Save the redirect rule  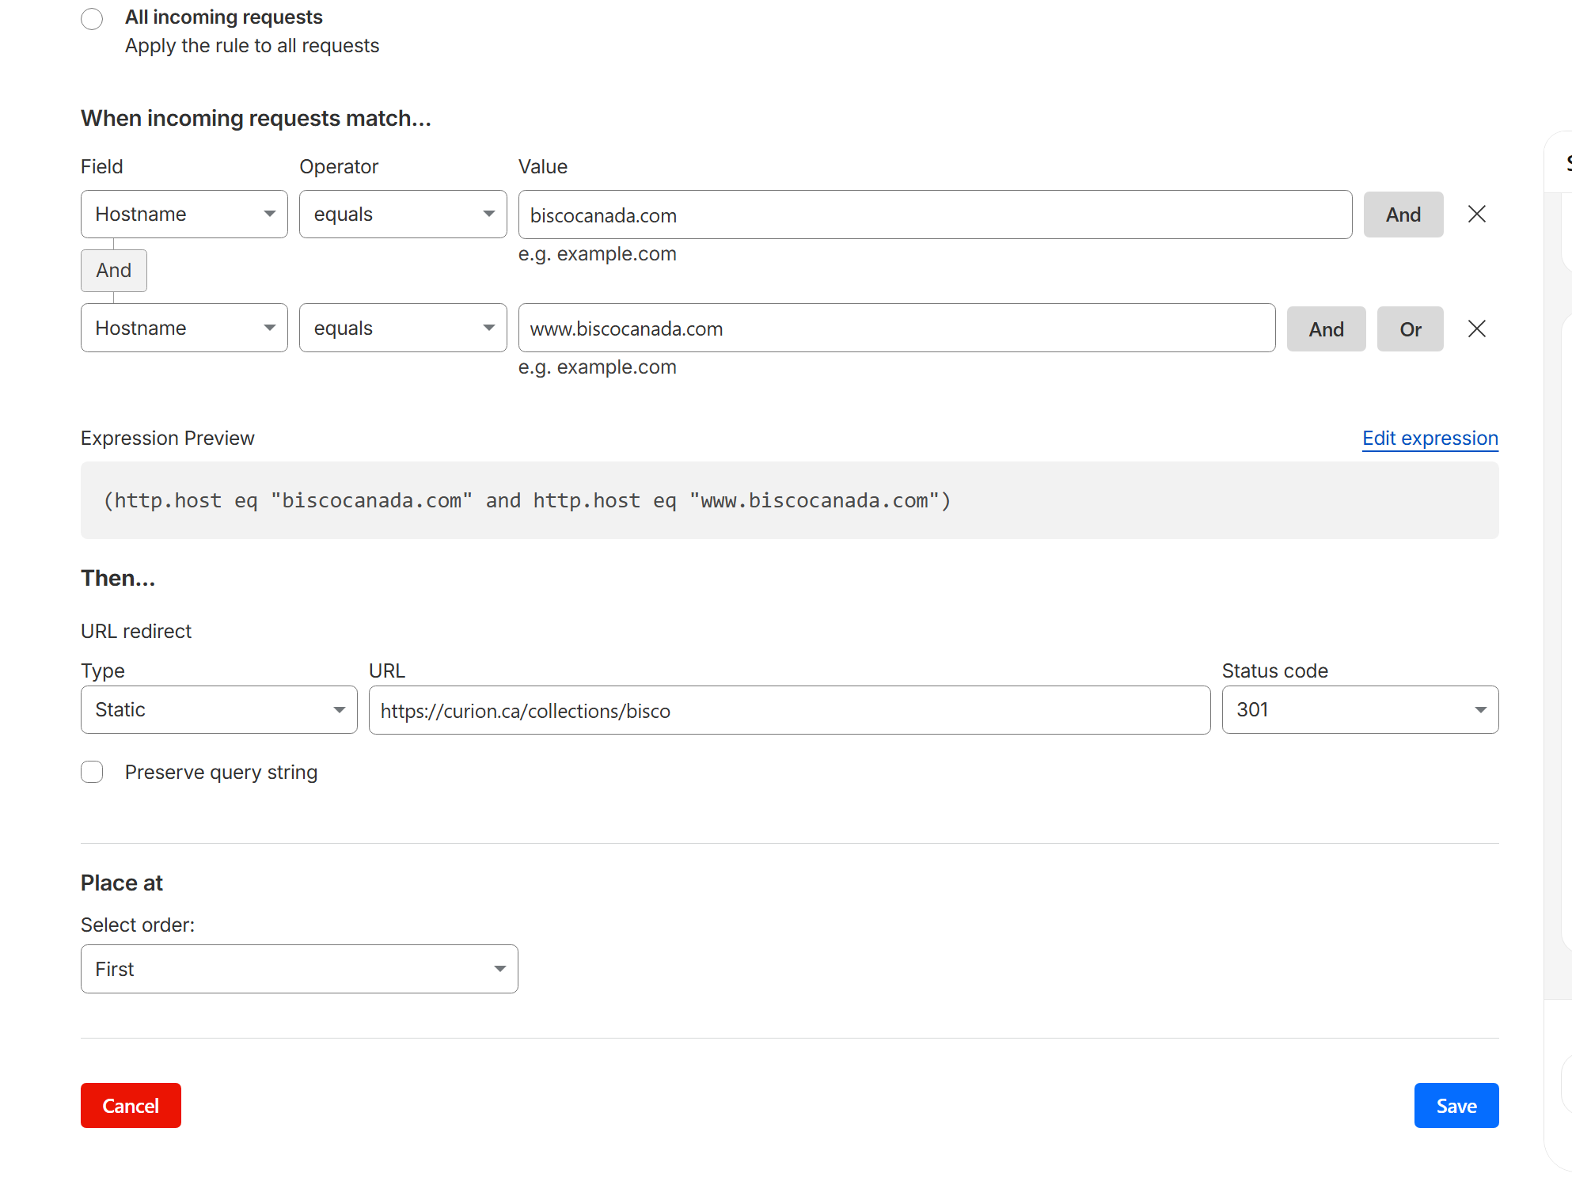[1456, 1106]
